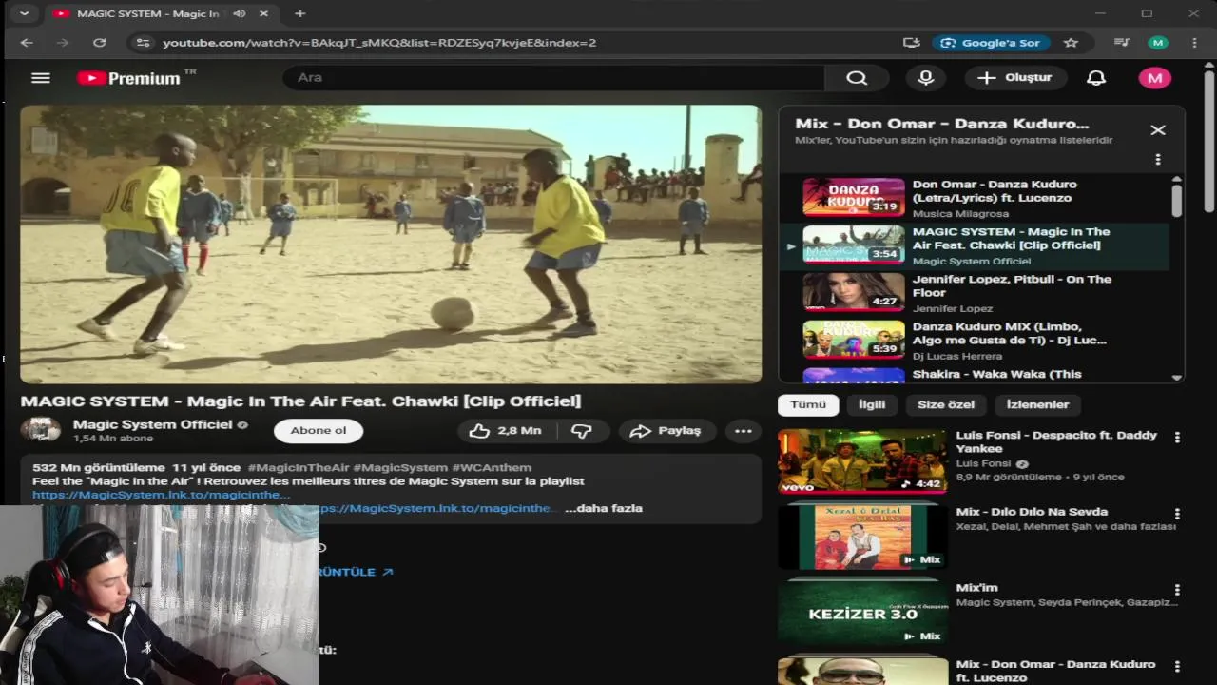Screen dimensions: 1217x685
Task: Reload the page in browser toolbar
Action: (x=99, y=43)
